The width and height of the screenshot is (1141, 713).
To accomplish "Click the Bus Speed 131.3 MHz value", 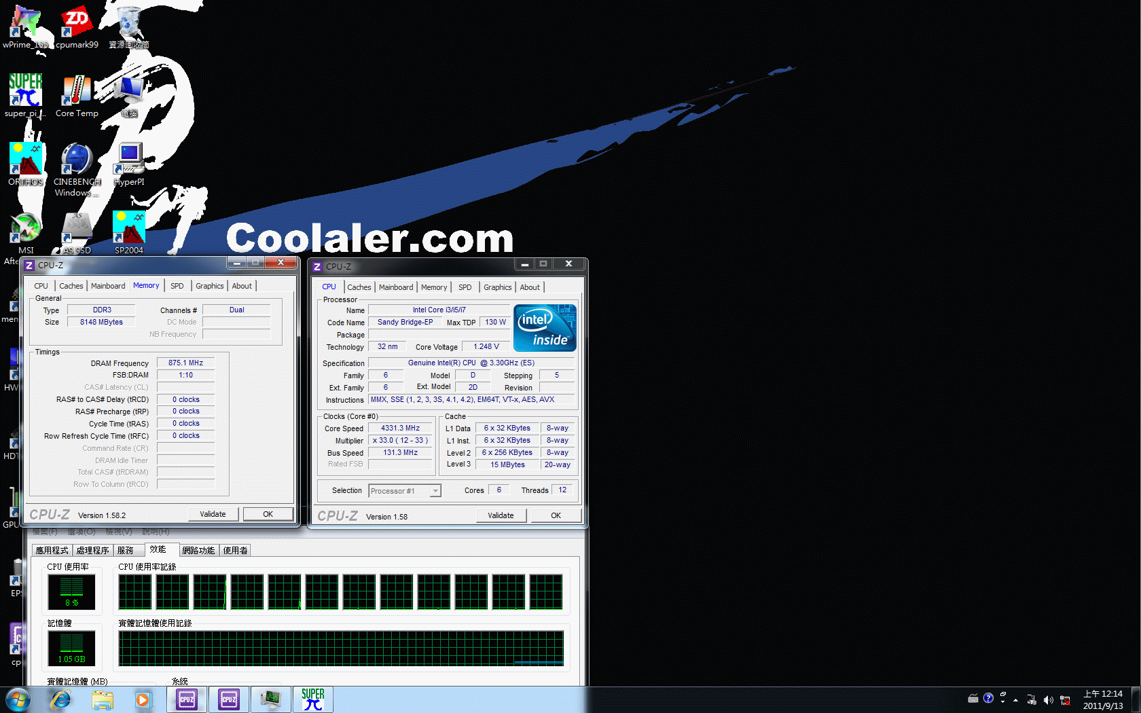I will click(400, 453).
